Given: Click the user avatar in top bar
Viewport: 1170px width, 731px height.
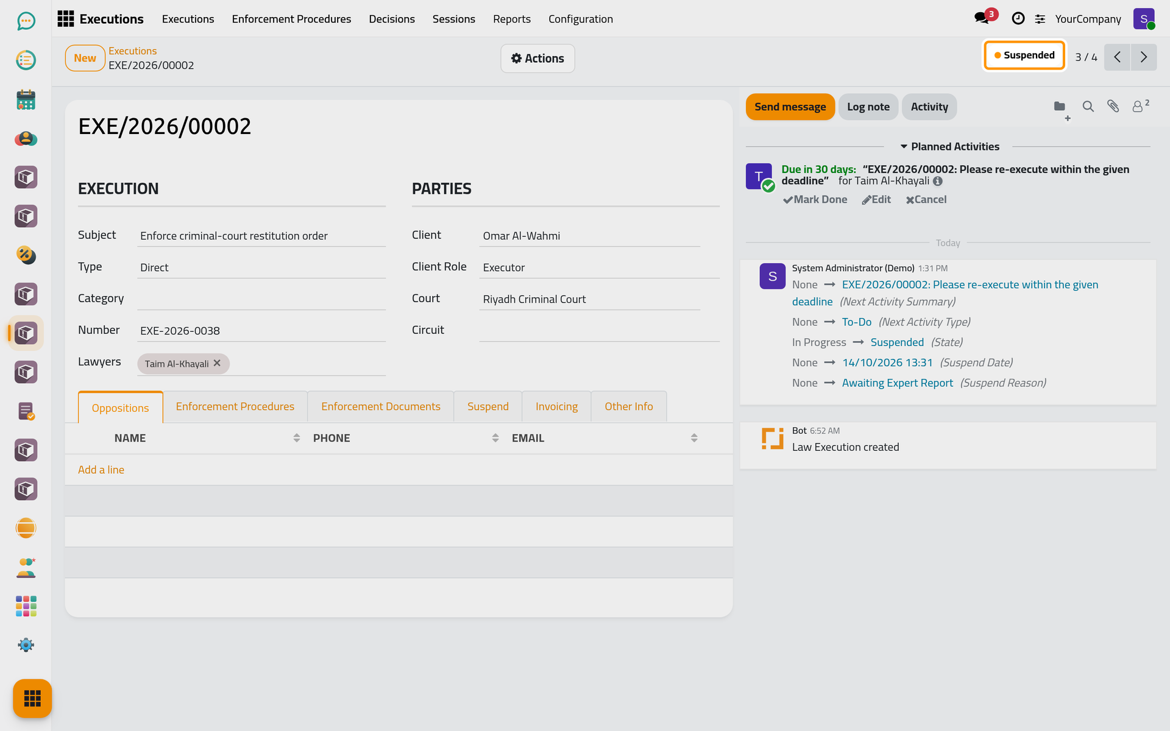Looking at the screenshot, I should coord(1144,19).
